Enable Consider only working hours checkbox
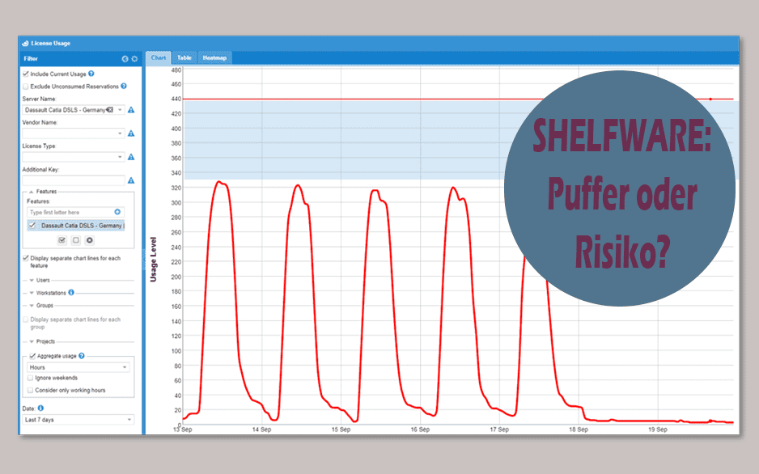This screenshot has width=759, height=474. tap(30, 391)
